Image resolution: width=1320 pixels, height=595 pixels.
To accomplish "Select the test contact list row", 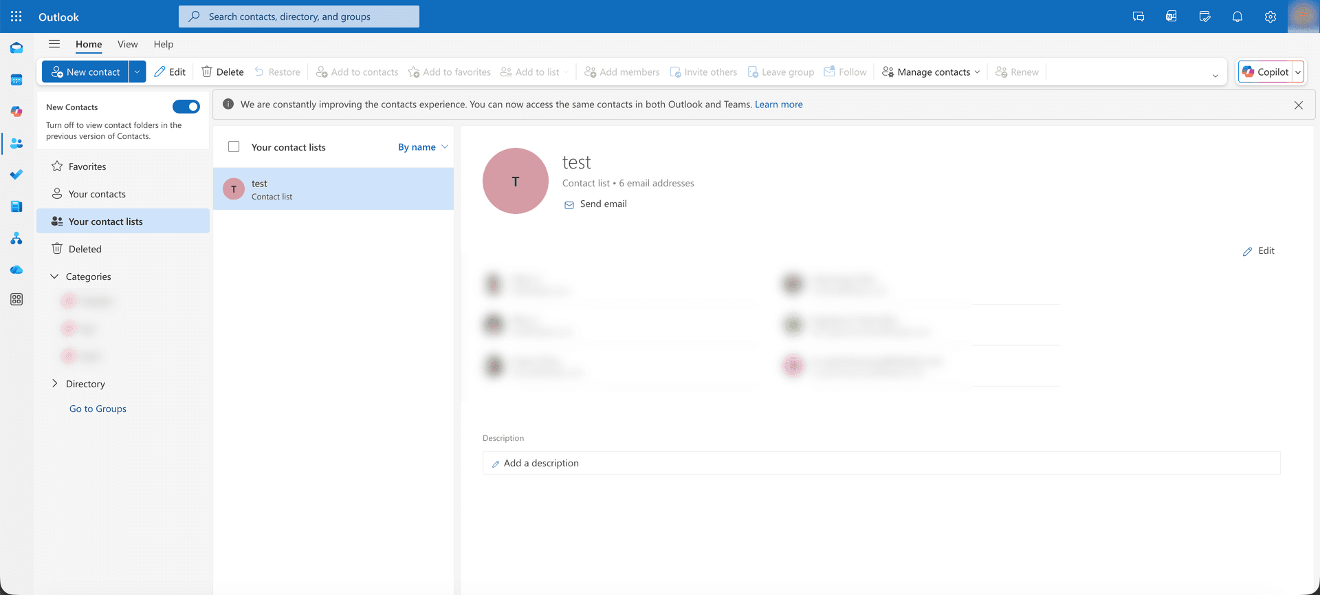I will tap(333, 189).
